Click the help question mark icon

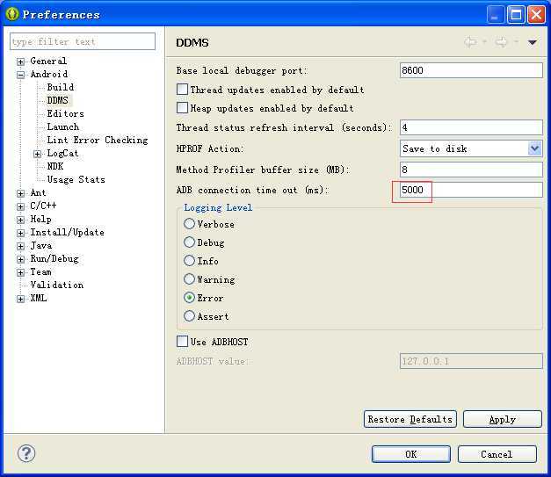click(26, 453)
